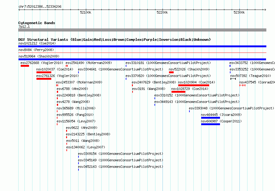Open esv2761326 (Vogler2010) label
Image resolution: width=275 pixels, height=191 pixels.
point(57,76)
